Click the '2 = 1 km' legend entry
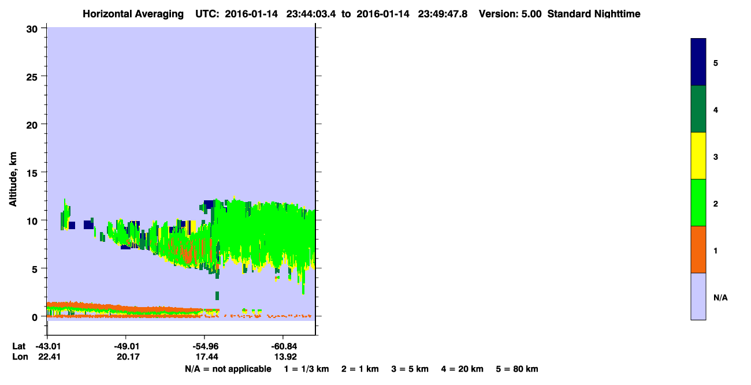This screenshot has height=385, width=751. click(x=360, y=369)
